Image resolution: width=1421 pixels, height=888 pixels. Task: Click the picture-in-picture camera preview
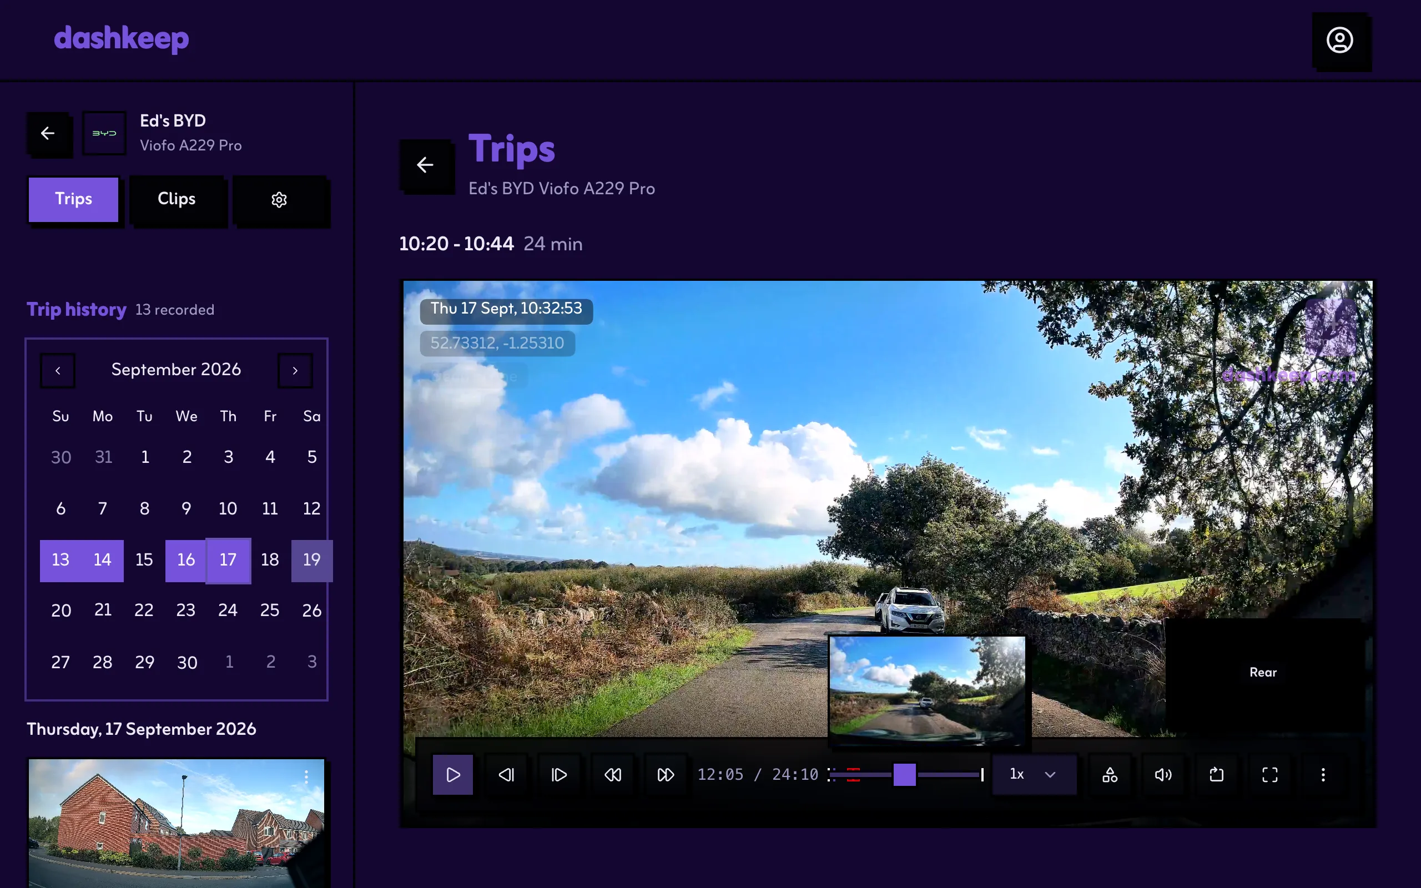927,692
